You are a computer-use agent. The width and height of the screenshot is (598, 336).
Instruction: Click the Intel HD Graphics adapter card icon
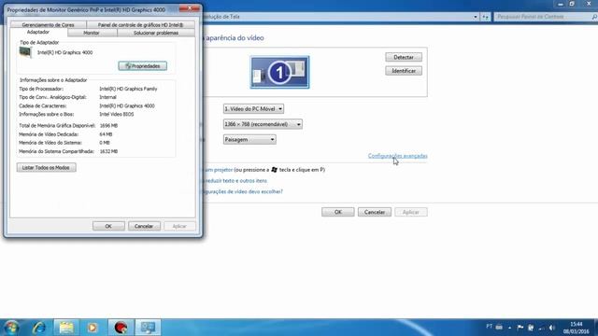[25, 52]
